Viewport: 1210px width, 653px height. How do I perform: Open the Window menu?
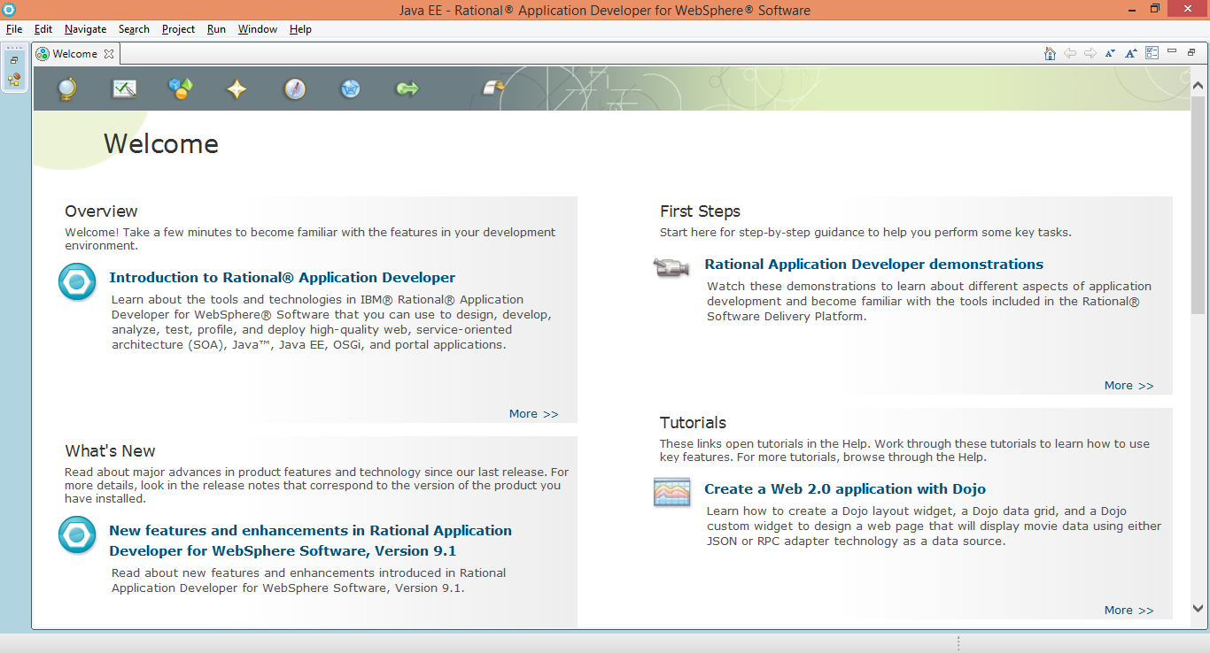(x=258, y=29)
